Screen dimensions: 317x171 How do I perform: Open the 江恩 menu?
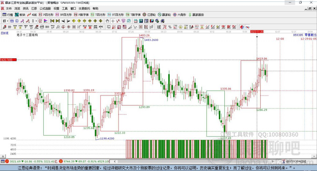34,8
